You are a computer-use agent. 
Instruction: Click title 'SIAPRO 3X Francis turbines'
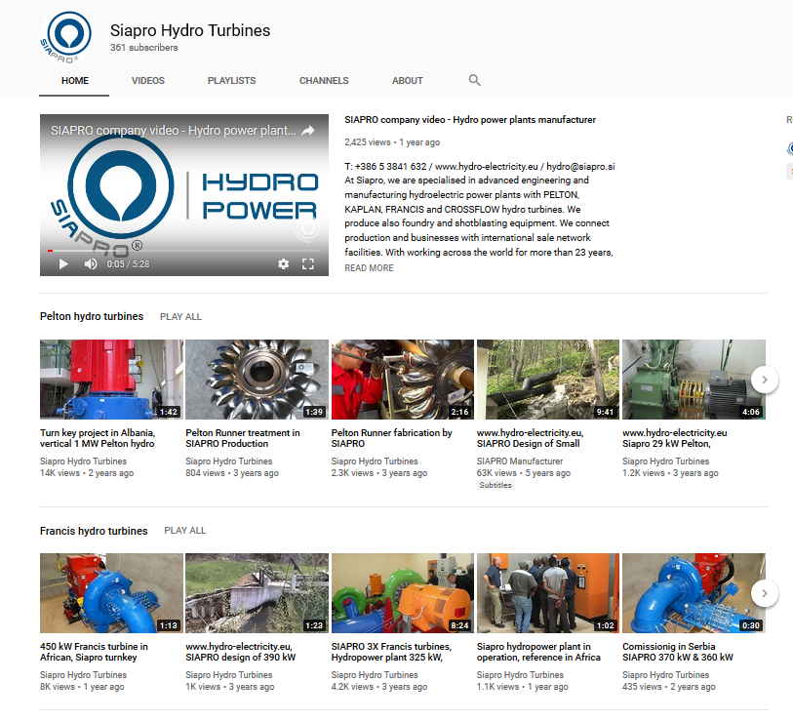[391, 652]
